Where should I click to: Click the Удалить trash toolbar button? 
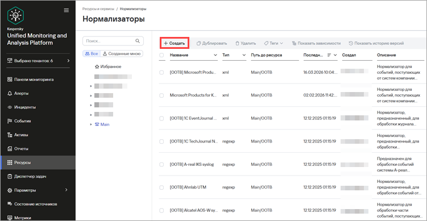246,43
